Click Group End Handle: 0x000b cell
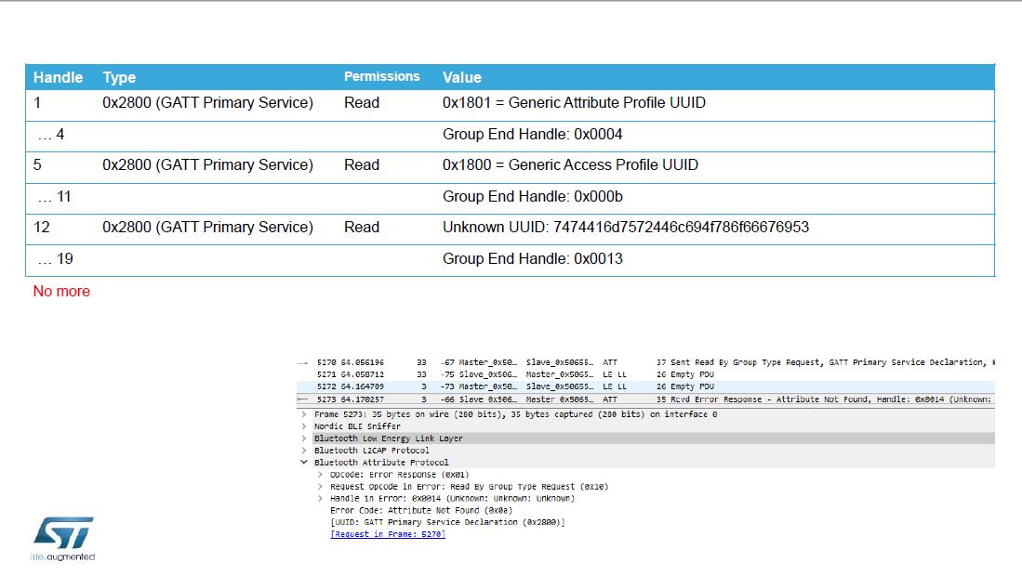This screenshot has height=576, width=1022. click(533, 197)
